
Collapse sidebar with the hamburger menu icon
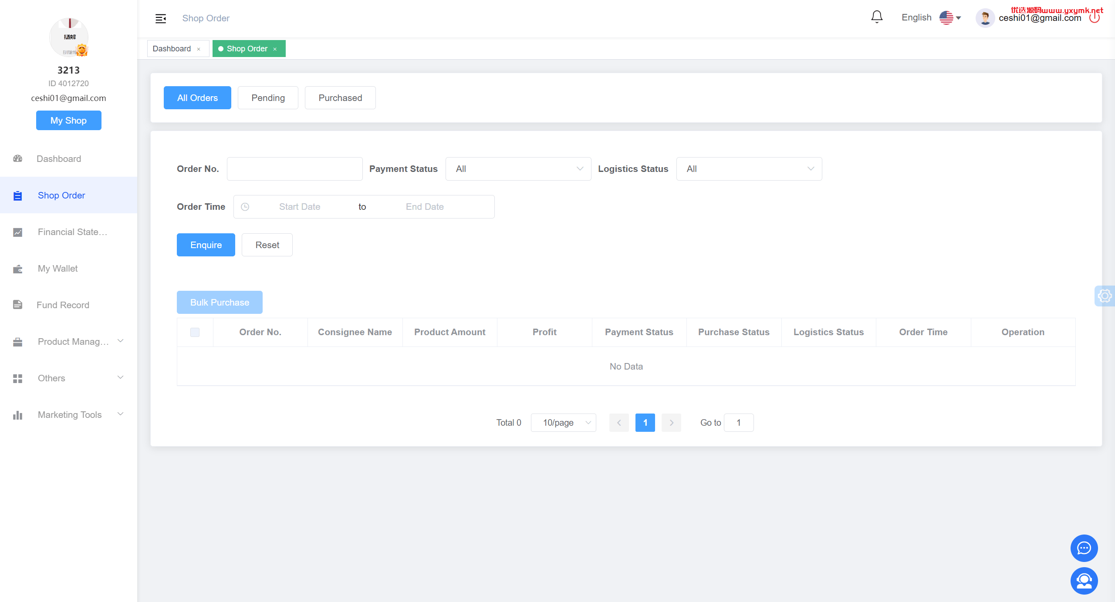point(161,18)
